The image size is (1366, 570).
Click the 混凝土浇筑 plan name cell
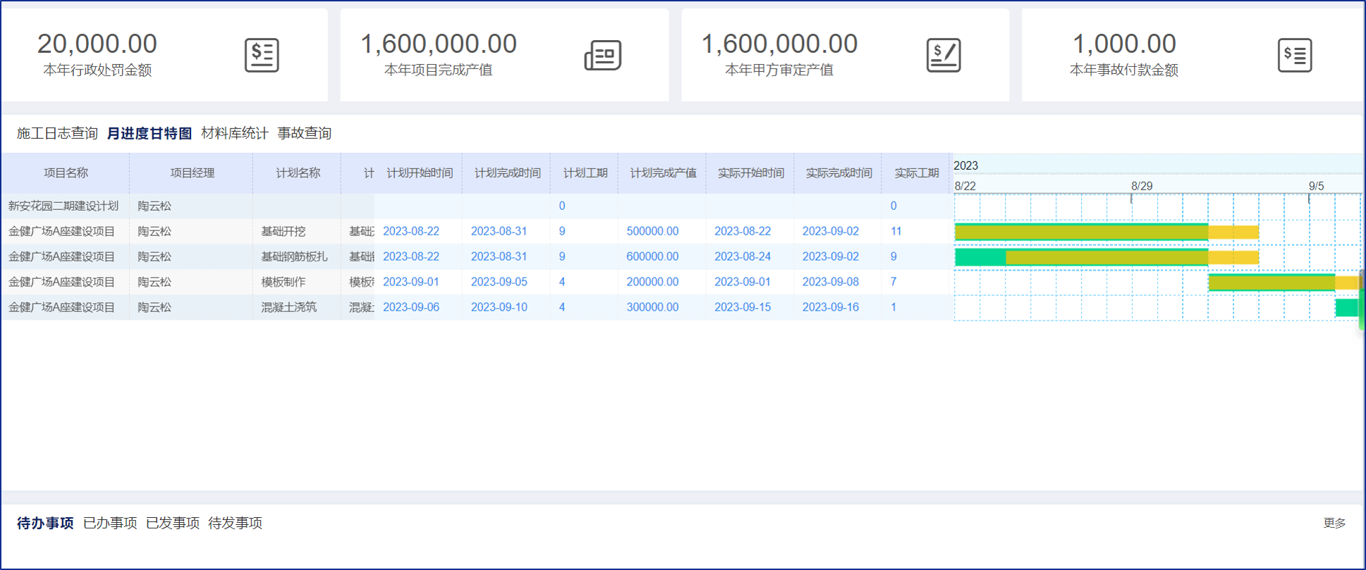coord(289,307)
